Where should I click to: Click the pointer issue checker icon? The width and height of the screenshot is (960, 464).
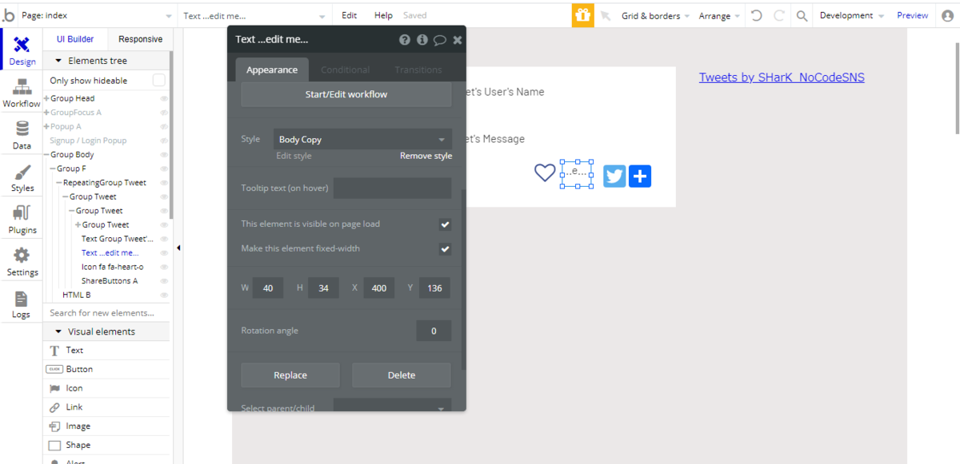[606, 15]
